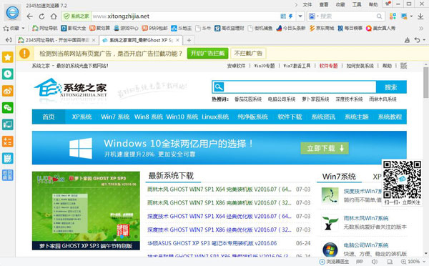Close the 系统之家官网 tab
Image resolution: width=429 pixels, height=266 pixels.
pos(177,40)
